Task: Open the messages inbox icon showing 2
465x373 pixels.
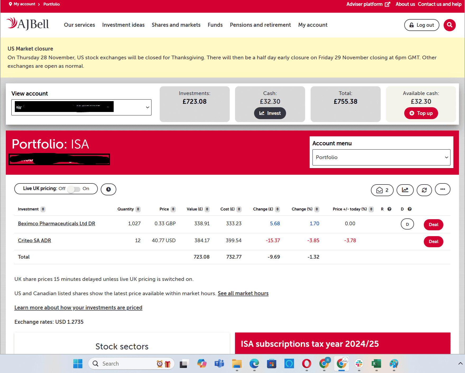Action: click(382, 190)
